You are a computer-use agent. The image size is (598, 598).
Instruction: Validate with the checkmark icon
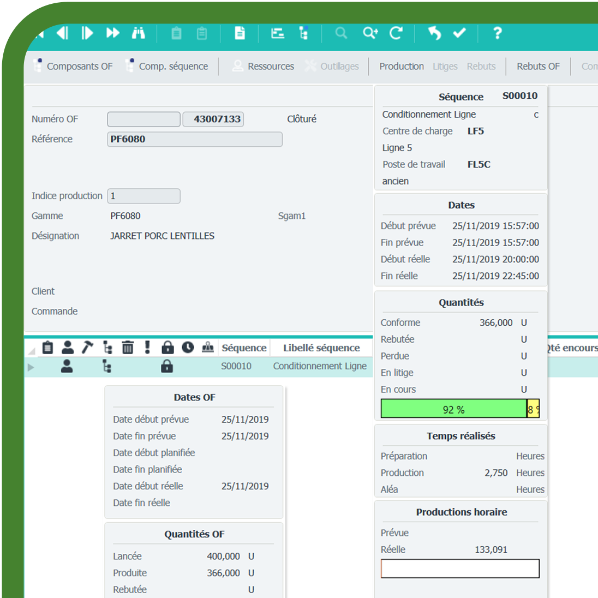[459, 33]
